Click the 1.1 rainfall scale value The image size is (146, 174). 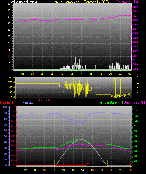click(13, 111)
